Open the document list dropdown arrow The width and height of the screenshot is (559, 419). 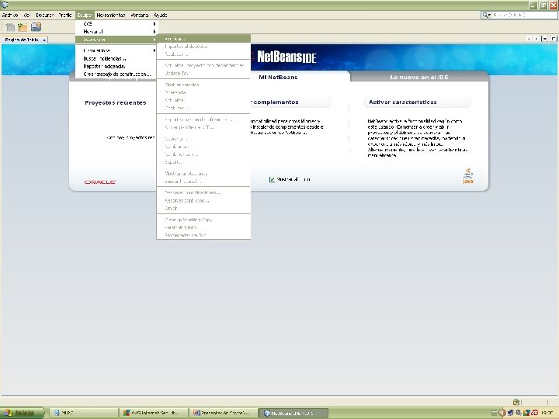(545, 39)
